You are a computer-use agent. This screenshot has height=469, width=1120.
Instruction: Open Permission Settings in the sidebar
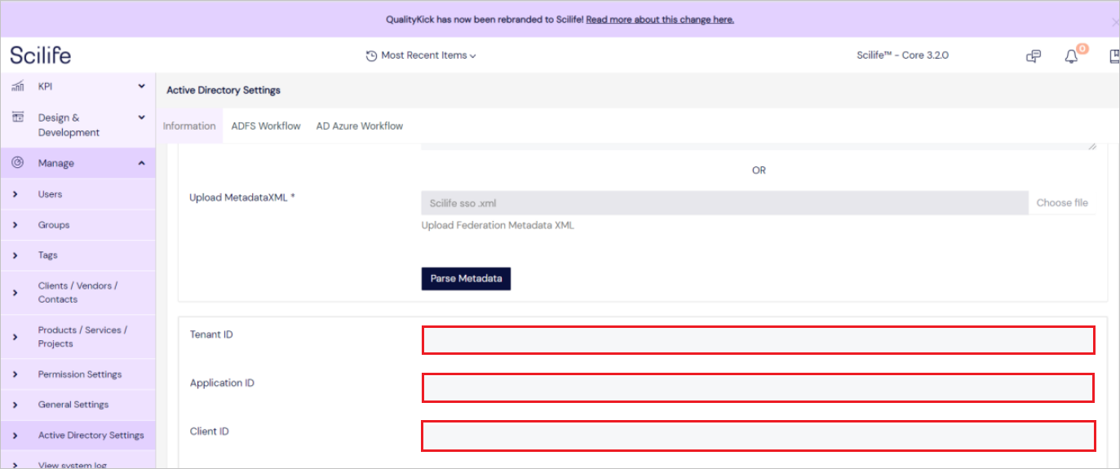click(80, 374)
